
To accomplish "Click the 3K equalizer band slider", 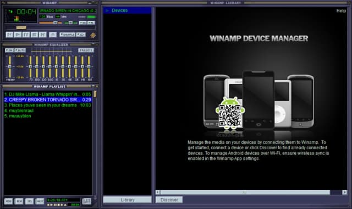I will click(x=63, y=66).
